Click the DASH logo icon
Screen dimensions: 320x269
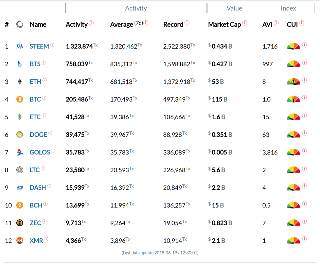pyautogui.click(x=20, y=187)
